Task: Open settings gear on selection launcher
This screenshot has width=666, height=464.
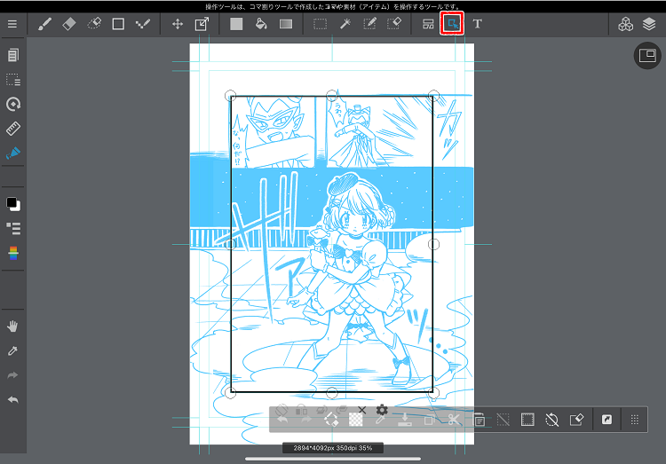Action: tap(382, 410)
